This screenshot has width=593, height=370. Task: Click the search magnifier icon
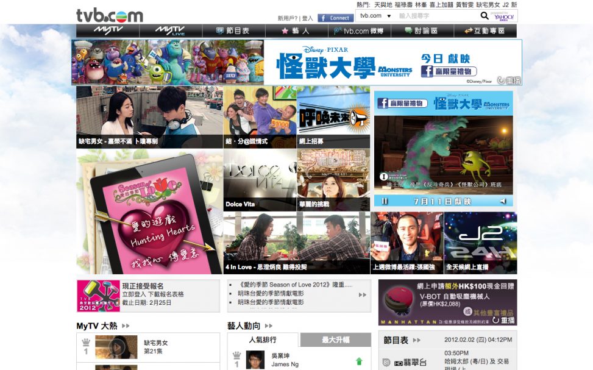click(x=485, y=15)
